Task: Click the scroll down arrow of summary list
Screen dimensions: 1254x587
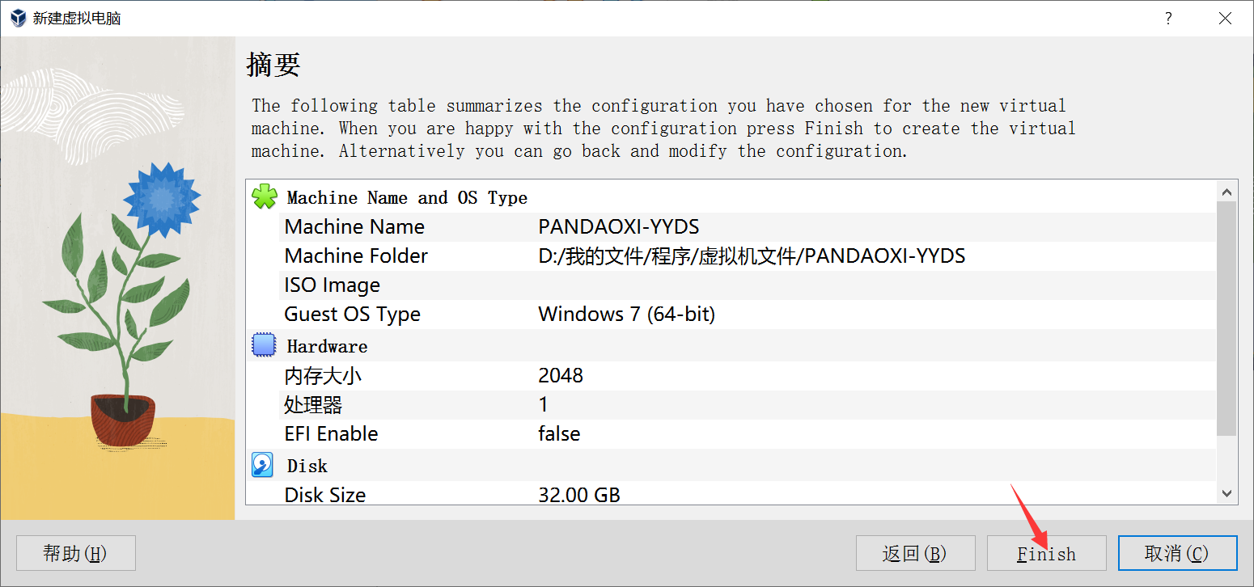Action: pyautogui.click(x=1226, y=492)
